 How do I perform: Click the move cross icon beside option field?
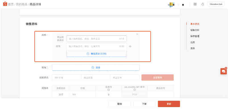130,46
